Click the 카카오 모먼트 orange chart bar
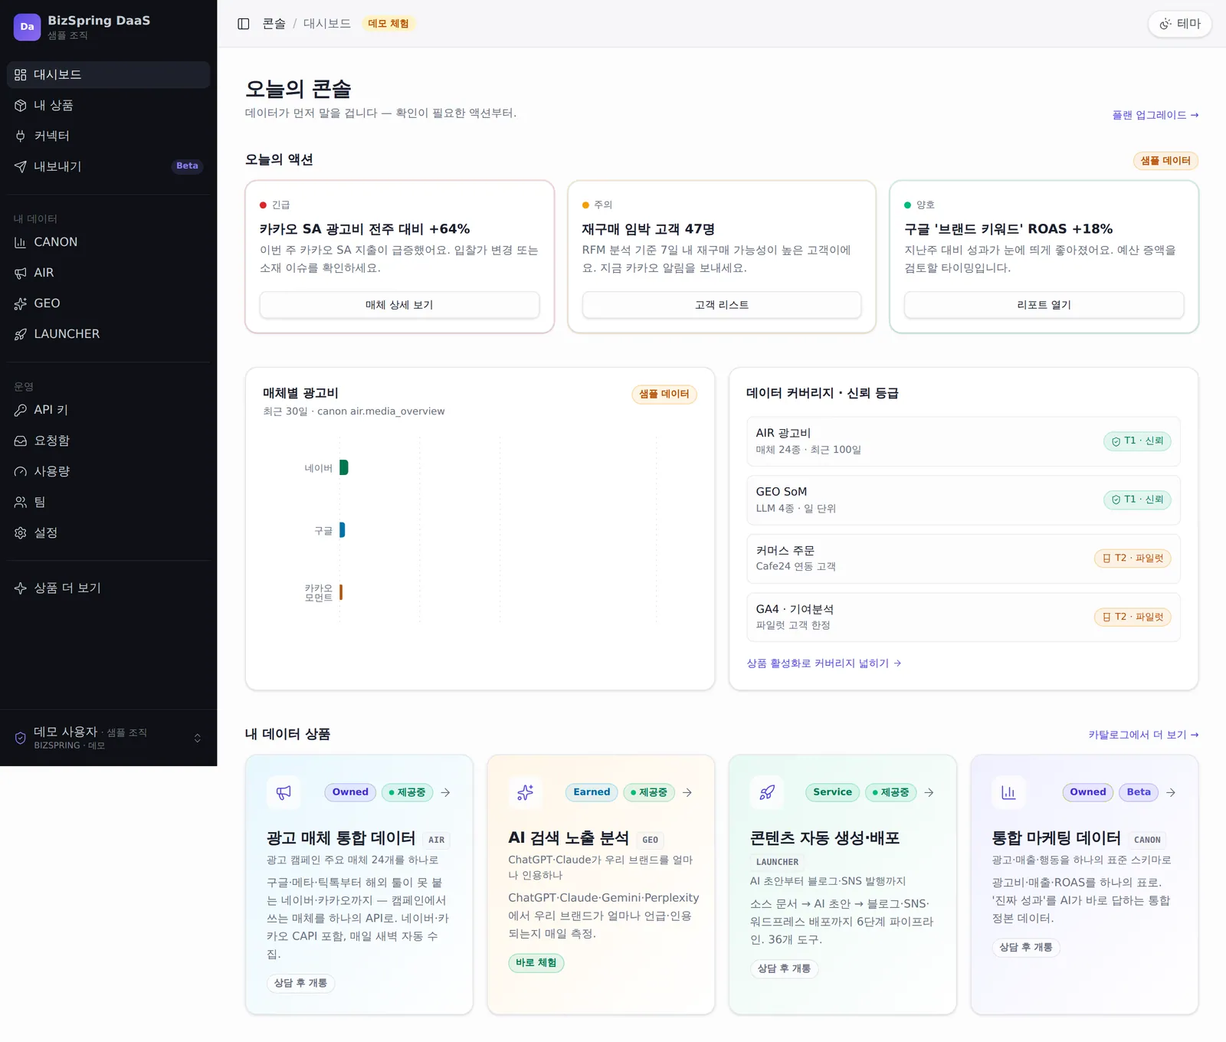This screenshot has width=1226, height=1042. tap(341, 591)
